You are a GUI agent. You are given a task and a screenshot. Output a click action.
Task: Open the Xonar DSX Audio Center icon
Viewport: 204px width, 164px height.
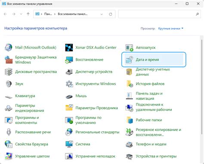pyautogui.click(x=69, y=47)
